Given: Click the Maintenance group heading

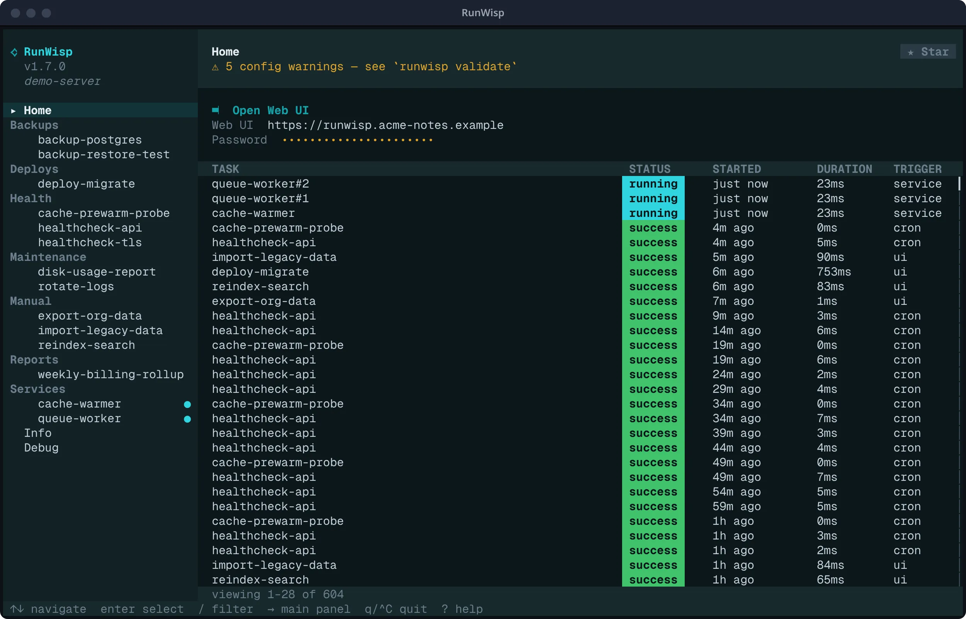Looking at the screenshot, I should pos(48,257).
